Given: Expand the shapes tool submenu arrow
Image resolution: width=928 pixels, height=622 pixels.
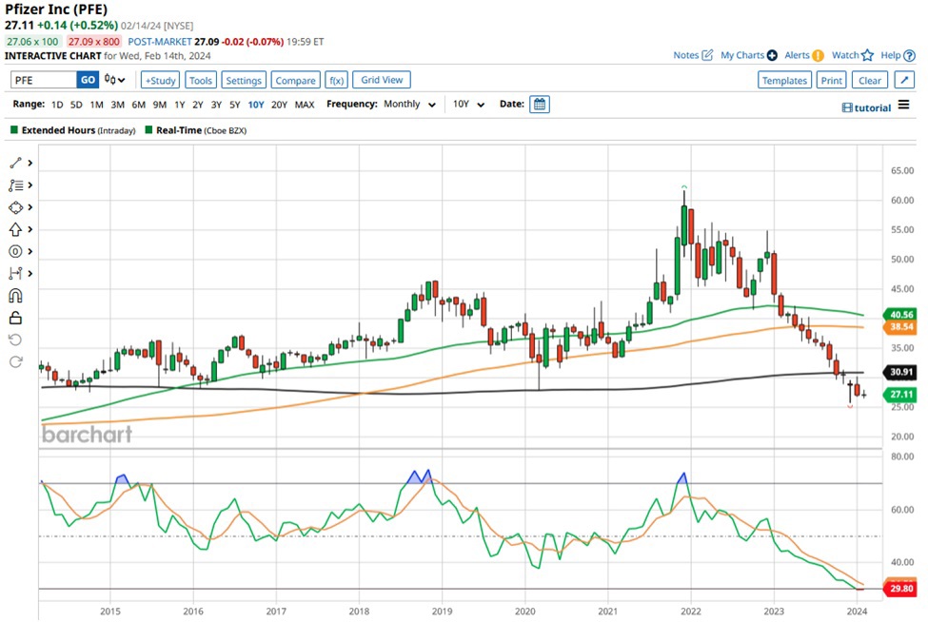Looking at the screenshot, I should coord(30,207).
